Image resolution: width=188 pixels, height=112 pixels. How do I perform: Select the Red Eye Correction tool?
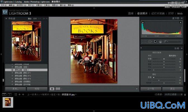(155, 41)
